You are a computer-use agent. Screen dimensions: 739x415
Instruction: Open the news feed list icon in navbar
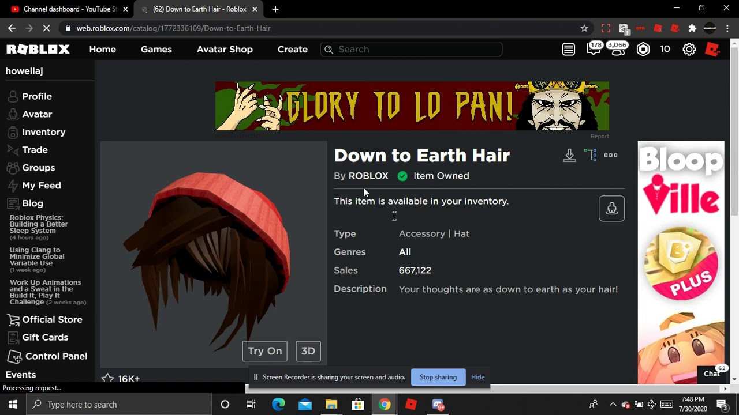(569, 50)
